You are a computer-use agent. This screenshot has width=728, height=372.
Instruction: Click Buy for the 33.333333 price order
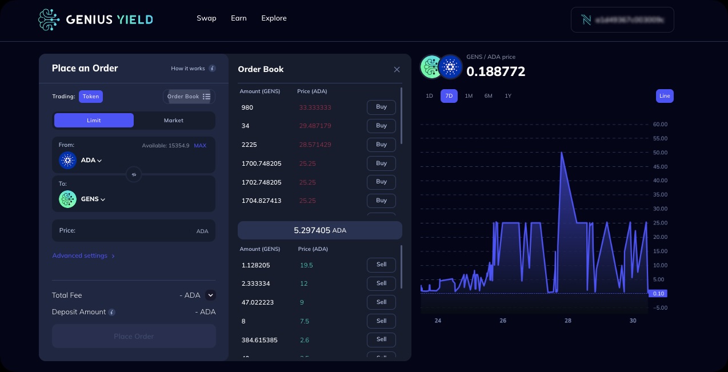point(381,107)
